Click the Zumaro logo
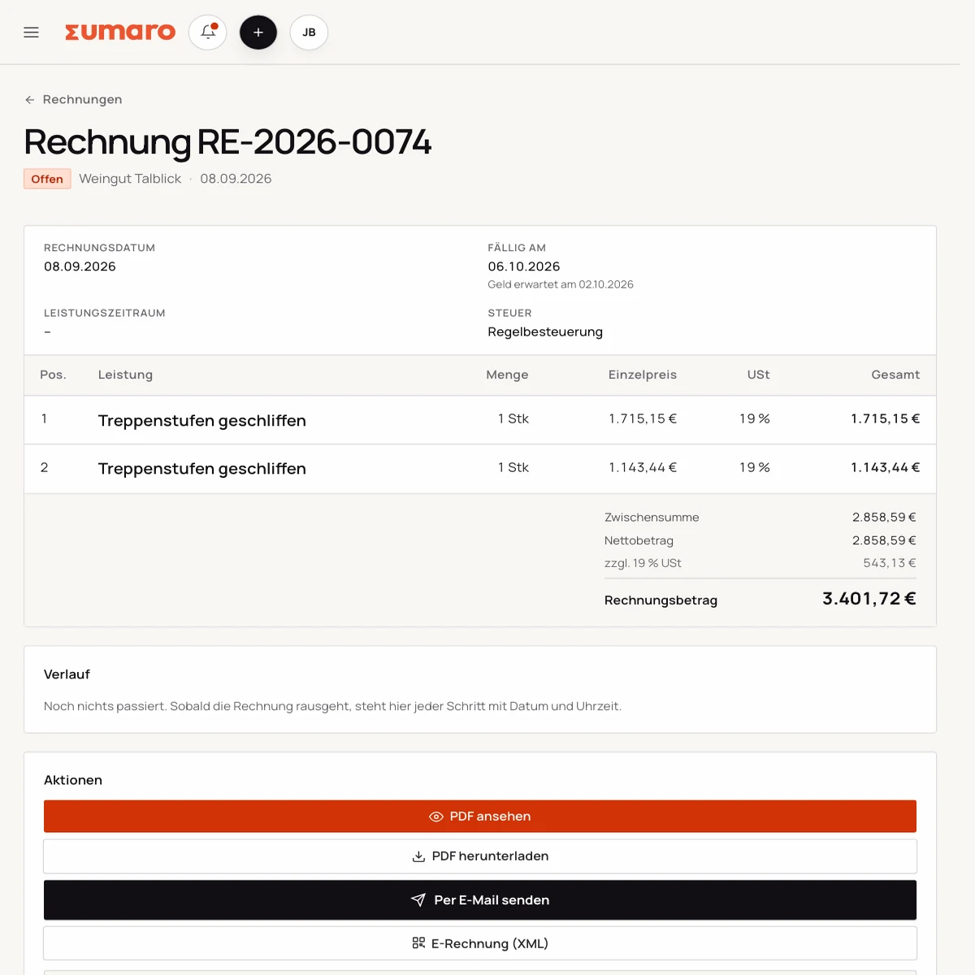Screen dimensions: 975x975 [120, 32]
